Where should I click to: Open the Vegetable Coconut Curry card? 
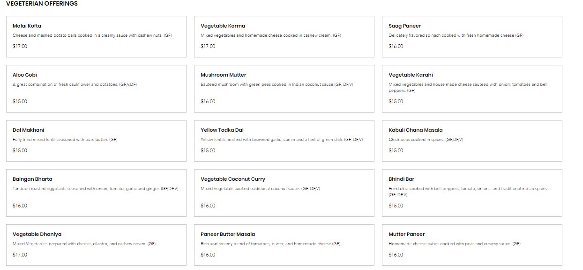point(284,192)
